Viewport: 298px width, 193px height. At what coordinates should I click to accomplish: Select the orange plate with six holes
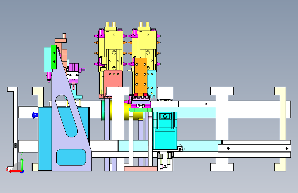click(141, 76)
